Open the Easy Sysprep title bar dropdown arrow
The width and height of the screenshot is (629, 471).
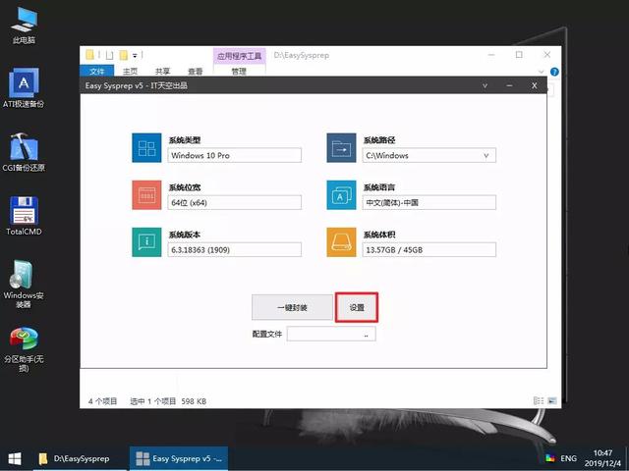[x=485, y=85]
